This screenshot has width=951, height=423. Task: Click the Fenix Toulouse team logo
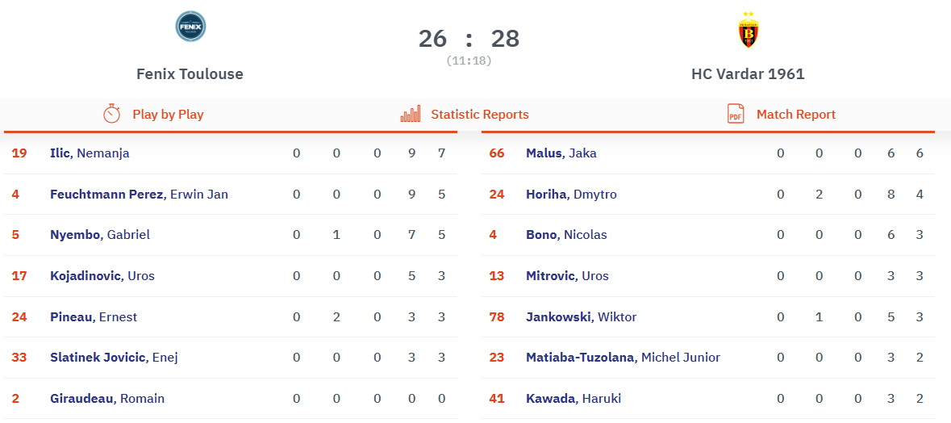click(x=190, y=27)
